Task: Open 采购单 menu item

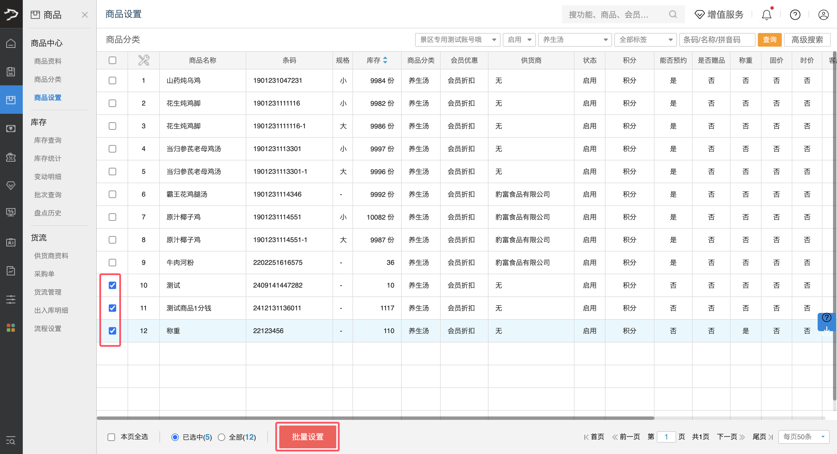Action: click(x=44, y=274)
